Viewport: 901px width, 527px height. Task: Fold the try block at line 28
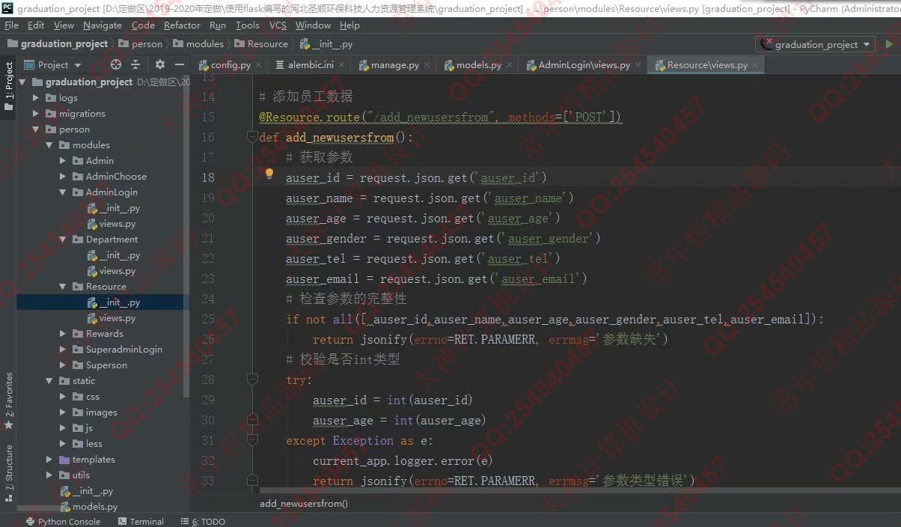tap(252, 380)
